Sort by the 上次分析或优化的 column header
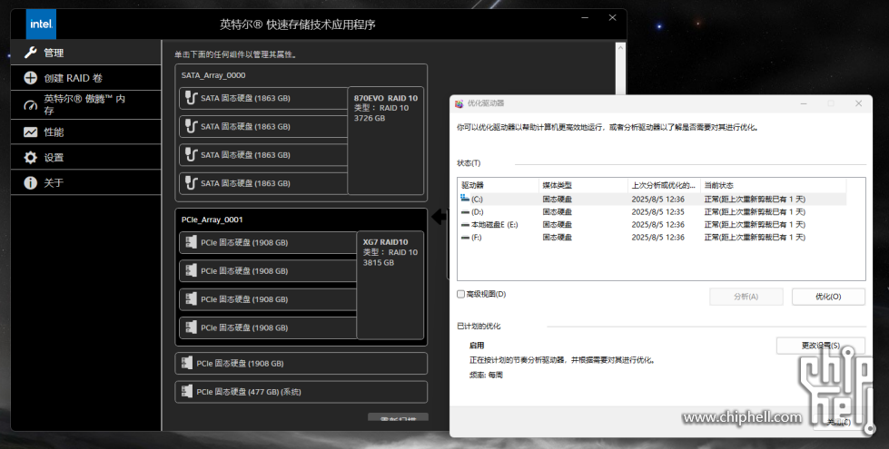Screen dimensions: 889x449 click(x=664, y=185)
